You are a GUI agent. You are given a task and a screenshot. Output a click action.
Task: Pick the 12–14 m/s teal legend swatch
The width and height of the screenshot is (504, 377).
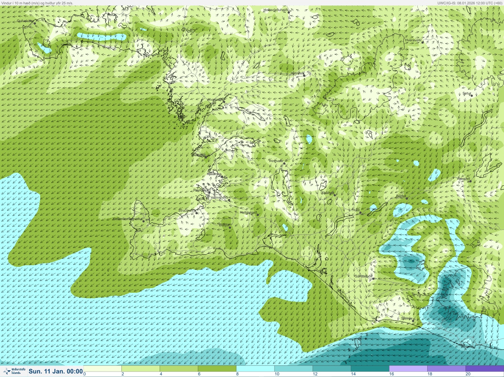click(x=332, y=369)
